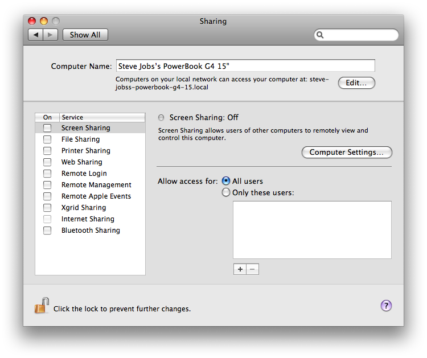Viewport: 427px width, 358px height.
Task: Select Remote Apple Events in the list
Action: click(x=90, y=196)
